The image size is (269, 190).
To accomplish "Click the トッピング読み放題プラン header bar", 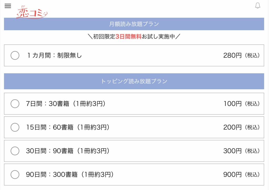I will (x=134, y=81).
